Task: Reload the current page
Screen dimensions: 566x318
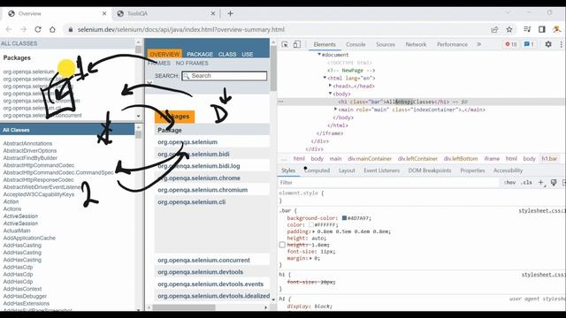Action: point(38,29)
